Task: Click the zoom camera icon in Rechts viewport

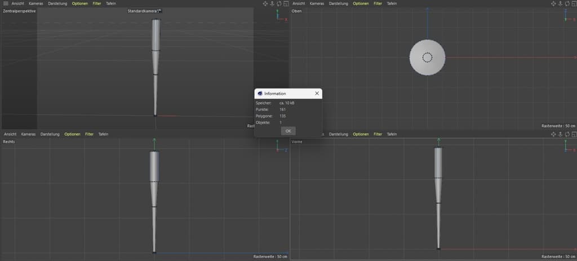Action: 272,134
